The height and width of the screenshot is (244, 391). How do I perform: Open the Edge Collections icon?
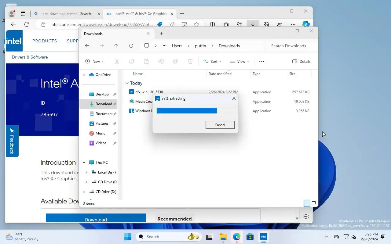click(239, 24)
